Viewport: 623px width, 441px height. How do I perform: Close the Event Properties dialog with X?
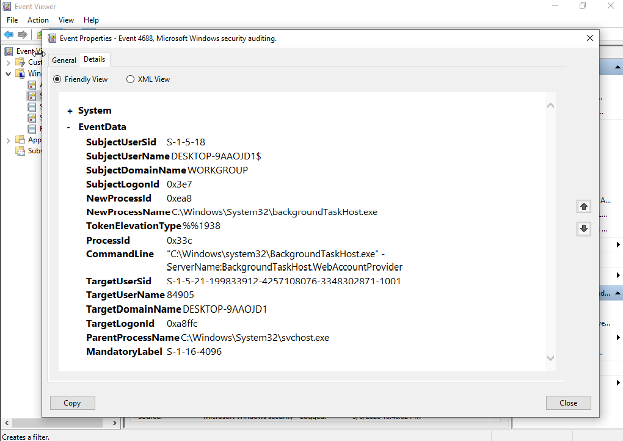point(589,38)
